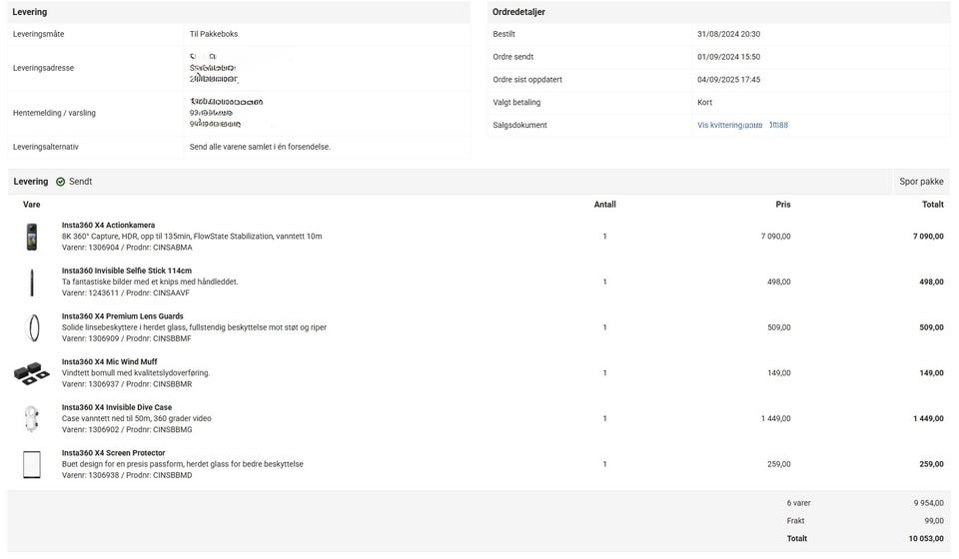Screen dimensions: 959x559
Task: Select the Dive Case total 1 449,00
Action: click(x=928, y=419)
